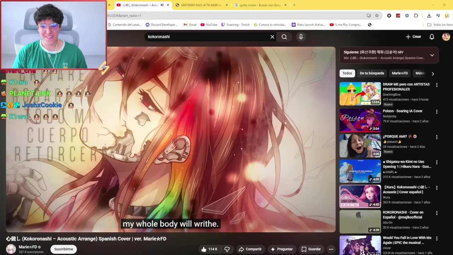Viewport: 453px width, 255px height.
Task: Open Shigatsu wa Kimi no Uso video title
Action: pos(407,164)
